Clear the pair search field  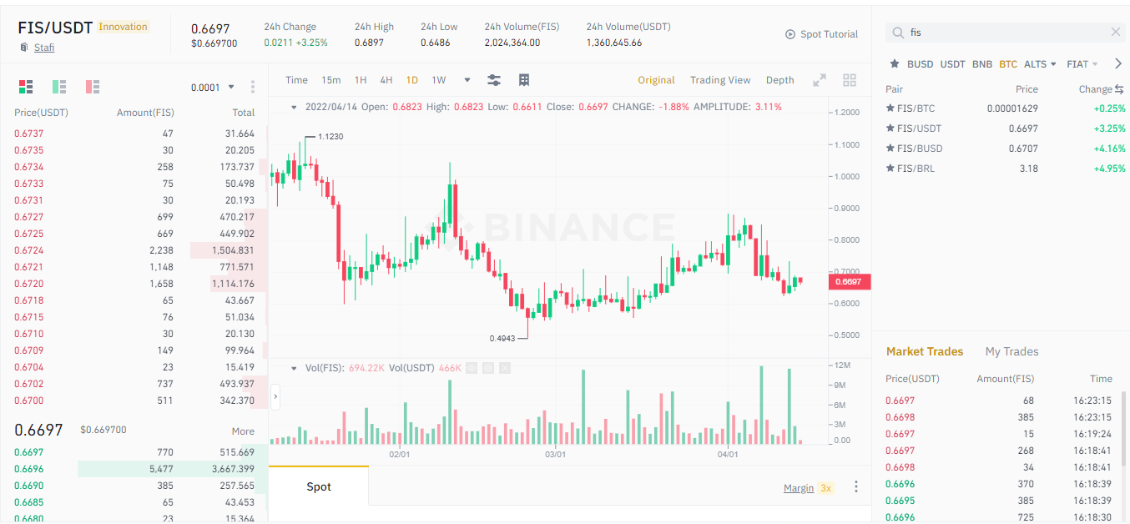1116,33
